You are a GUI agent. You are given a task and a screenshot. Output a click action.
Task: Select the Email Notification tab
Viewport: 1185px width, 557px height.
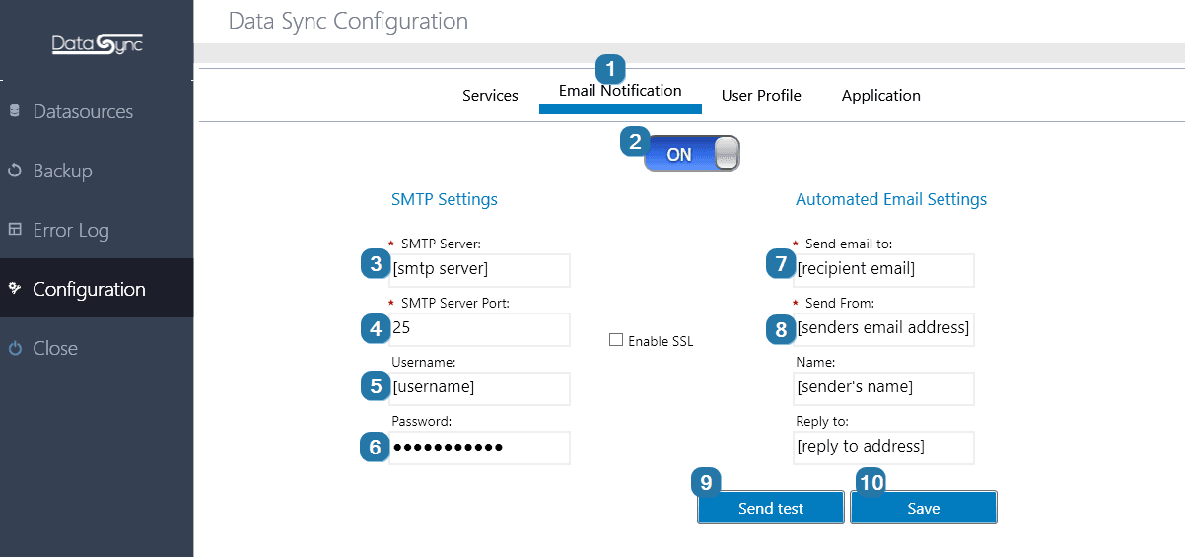coord(620,91)
